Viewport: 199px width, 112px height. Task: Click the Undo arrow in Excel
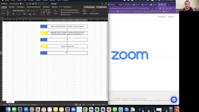39,4
